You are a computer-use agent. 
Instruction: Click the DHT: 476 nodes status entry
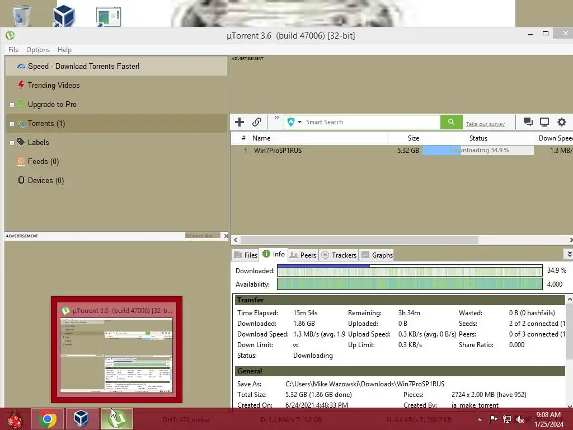(x=186, y=420)
